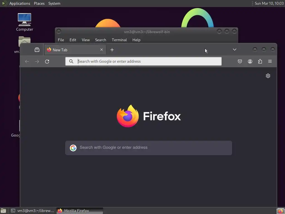Image resolution: width=285 pixels, height=214 pixels.
Task: Click the magnifier icon in address bar
Action: (x=71, y=61)
